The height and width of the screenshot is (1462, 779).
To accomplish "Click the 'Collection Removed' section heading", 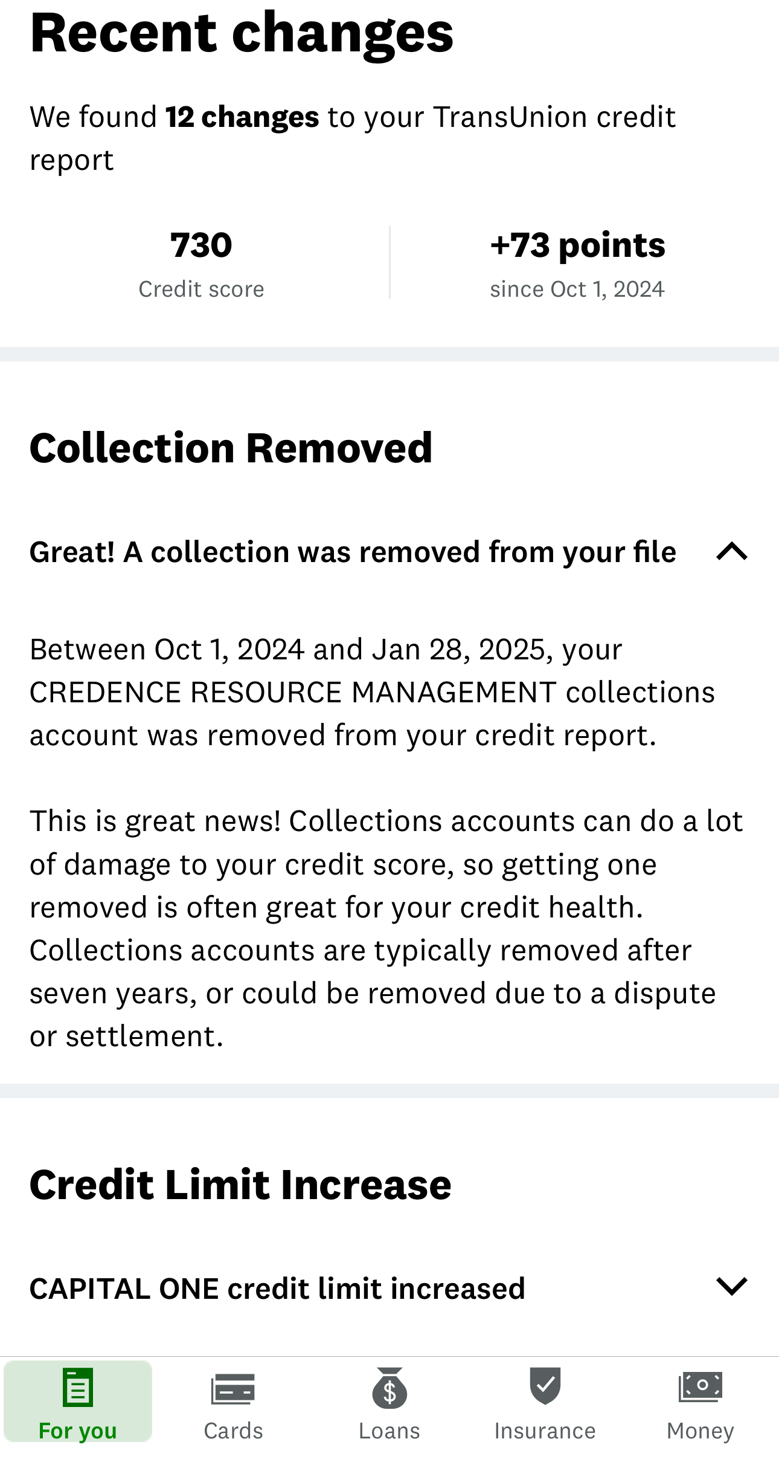I will pos(231,448).
